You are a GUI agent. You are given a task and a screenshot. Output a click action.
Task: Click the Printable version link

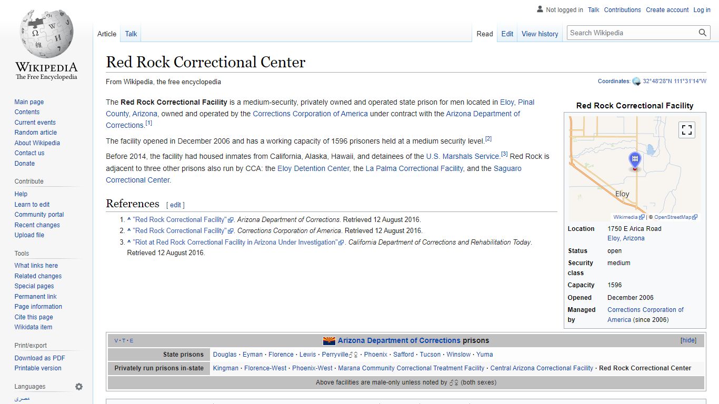click(x=38, y=368)
